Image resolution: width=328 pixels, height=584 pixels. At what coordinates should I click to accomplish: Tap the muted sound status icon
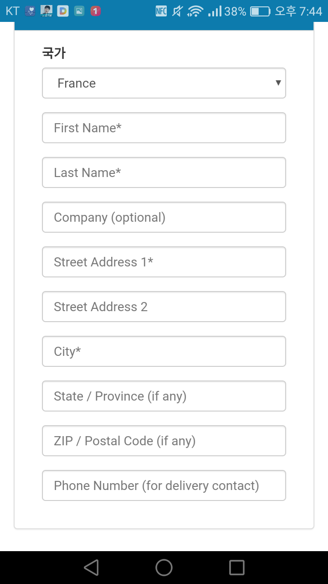pos(177,11)
